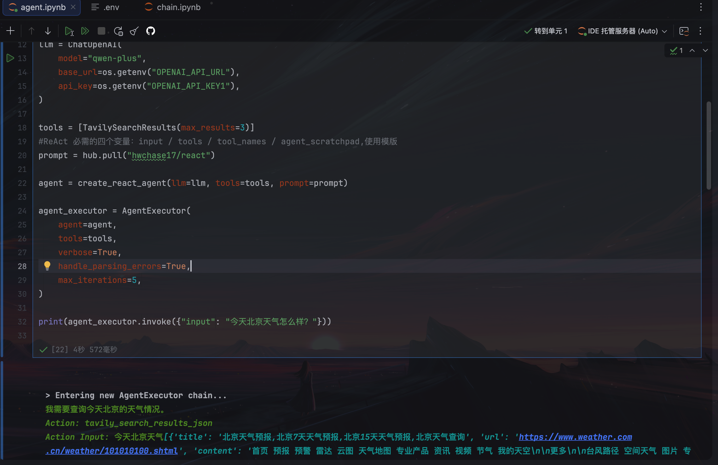The image size is (718, 465).
Task: Jump to next highlighted problem chevron
Action: (x=705, y=50)
